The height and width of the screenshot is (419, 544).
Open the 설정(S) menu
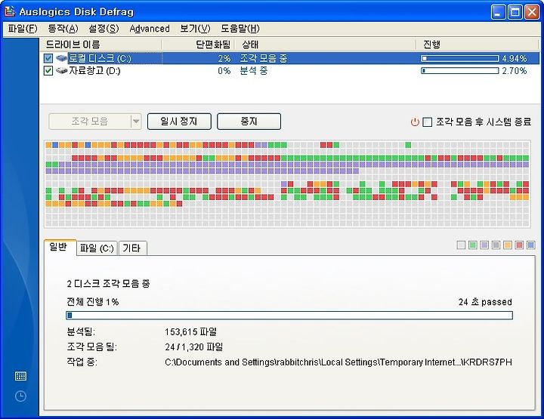click(104, 29)
